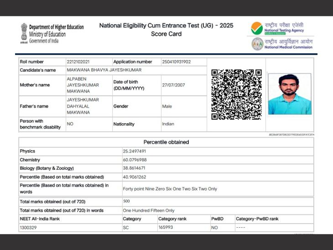This screenshot has height=250, width=333.
Task: Select the Physics percentile 25.2497491
Action: click(134, 151)
